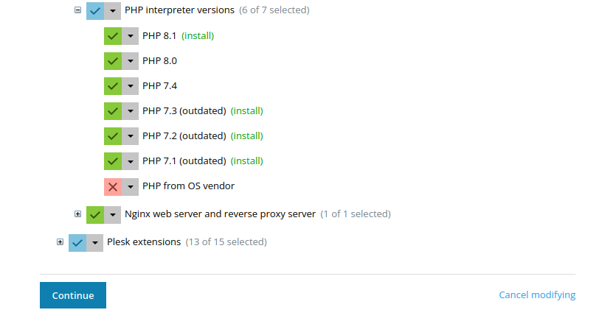Screen dimensions: 602x321
Task: Click the blue checkmark icon for Plesk extensions
Action: click(x=77, y=242)
